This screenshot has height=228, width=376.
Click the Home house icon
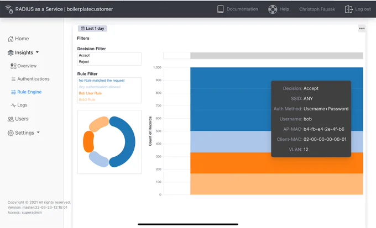[11, 39]
